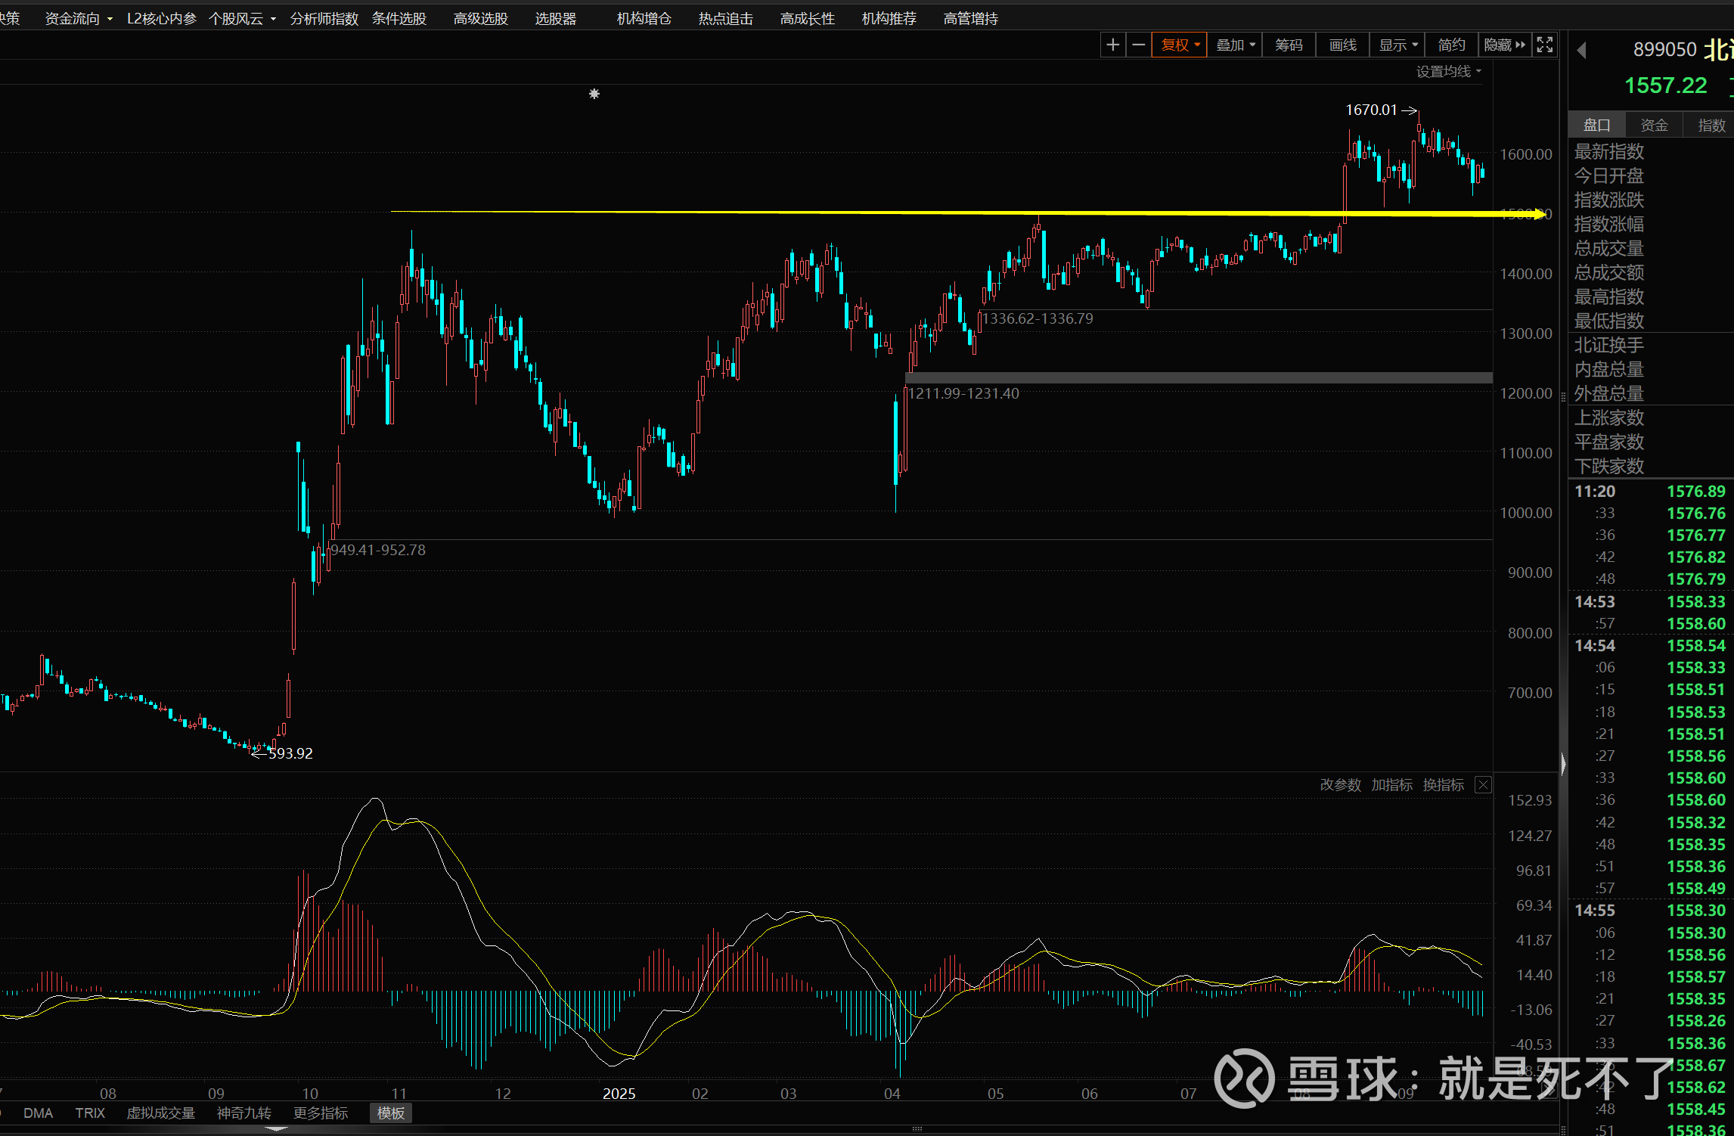Click the fullscreen expand chart icon
This screenshot has width=1734, height=1136.
pos(1545,45)
